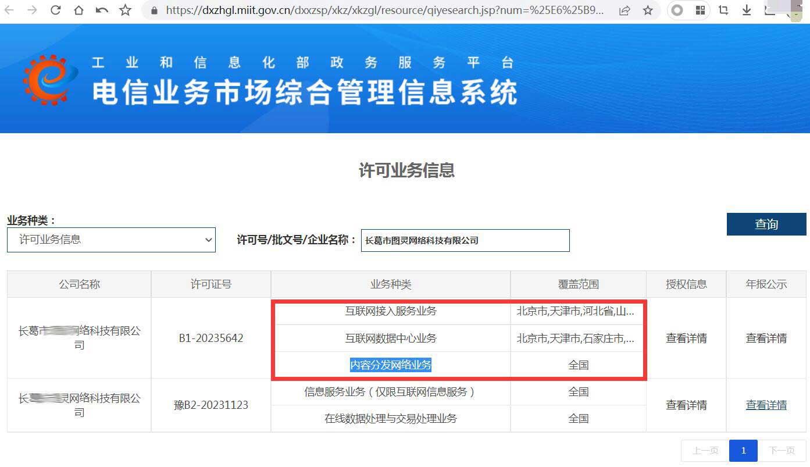The image size is (810, 467).
Task: Click the 互联网数据中心业务 cell
Action: 391,338
